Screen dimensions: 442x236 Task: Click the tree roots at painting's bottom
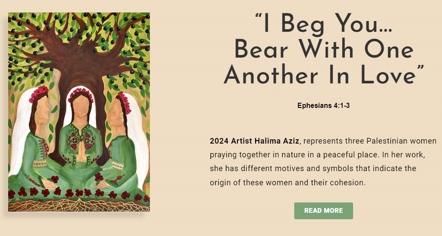pyautogui.click(x=79, y=205)
